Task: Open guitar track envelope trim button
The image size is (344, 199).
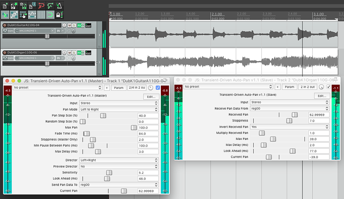Action: 8,31
